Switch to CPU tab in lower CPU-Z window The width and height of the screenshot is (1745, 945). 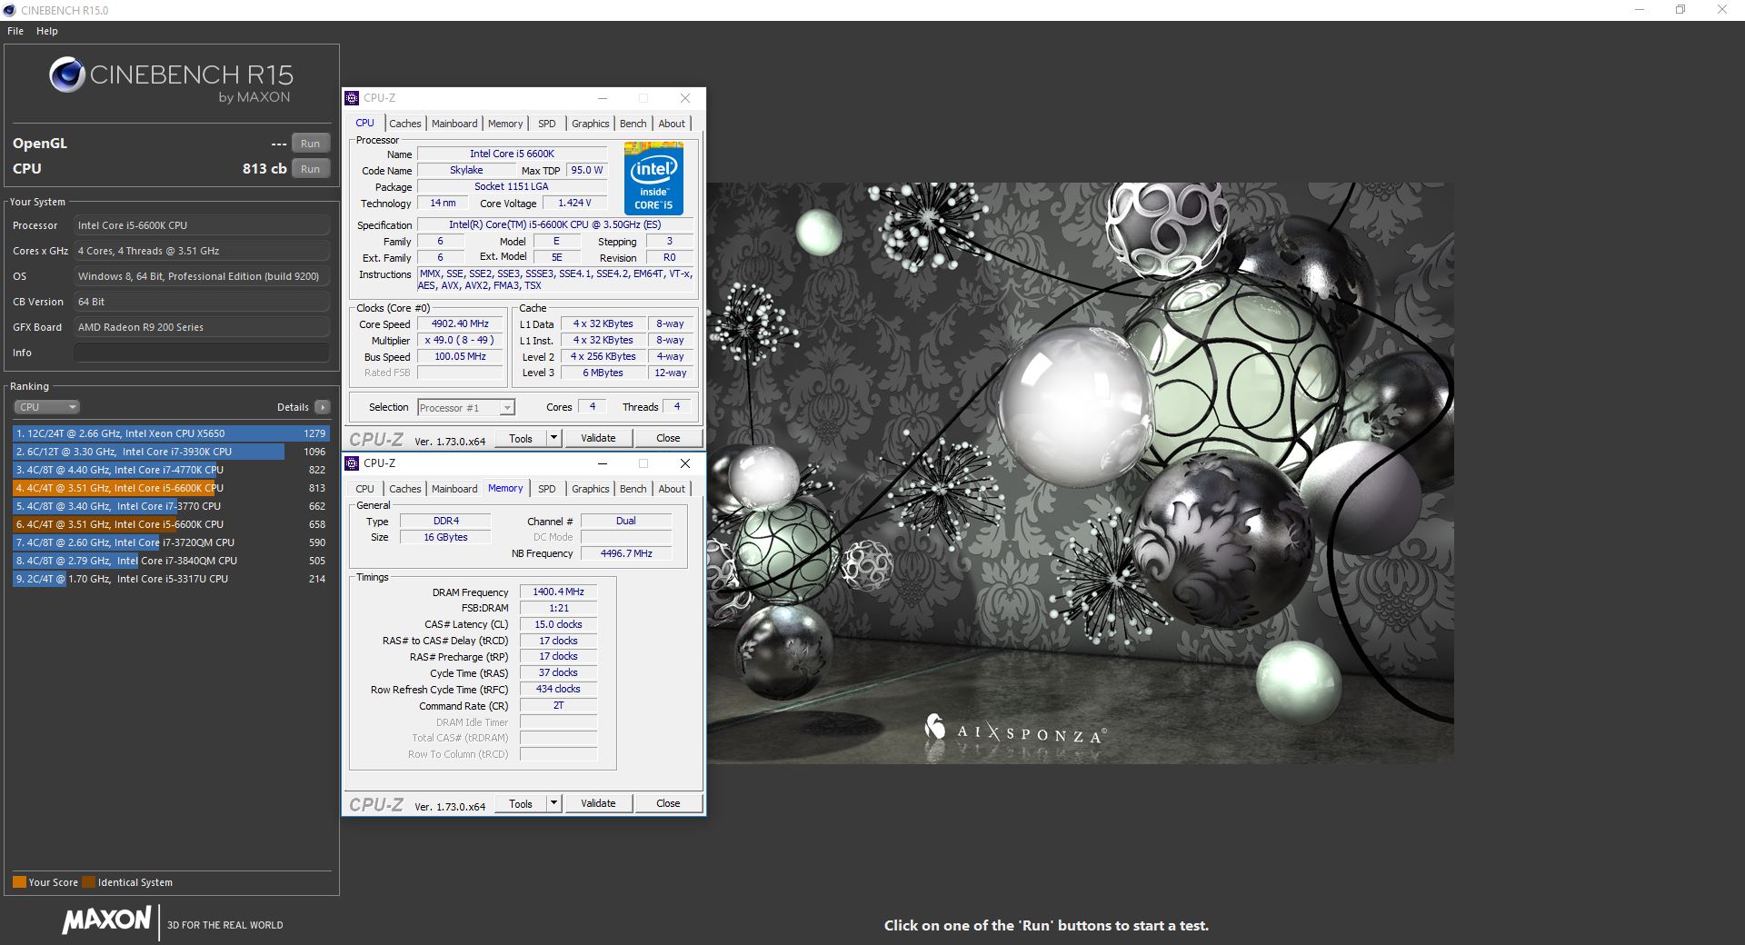(364, 489)
